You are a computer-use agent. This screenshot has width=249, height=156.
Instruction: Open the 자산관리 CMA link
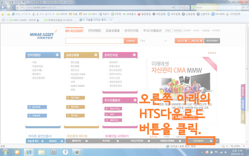coord(78,74)
